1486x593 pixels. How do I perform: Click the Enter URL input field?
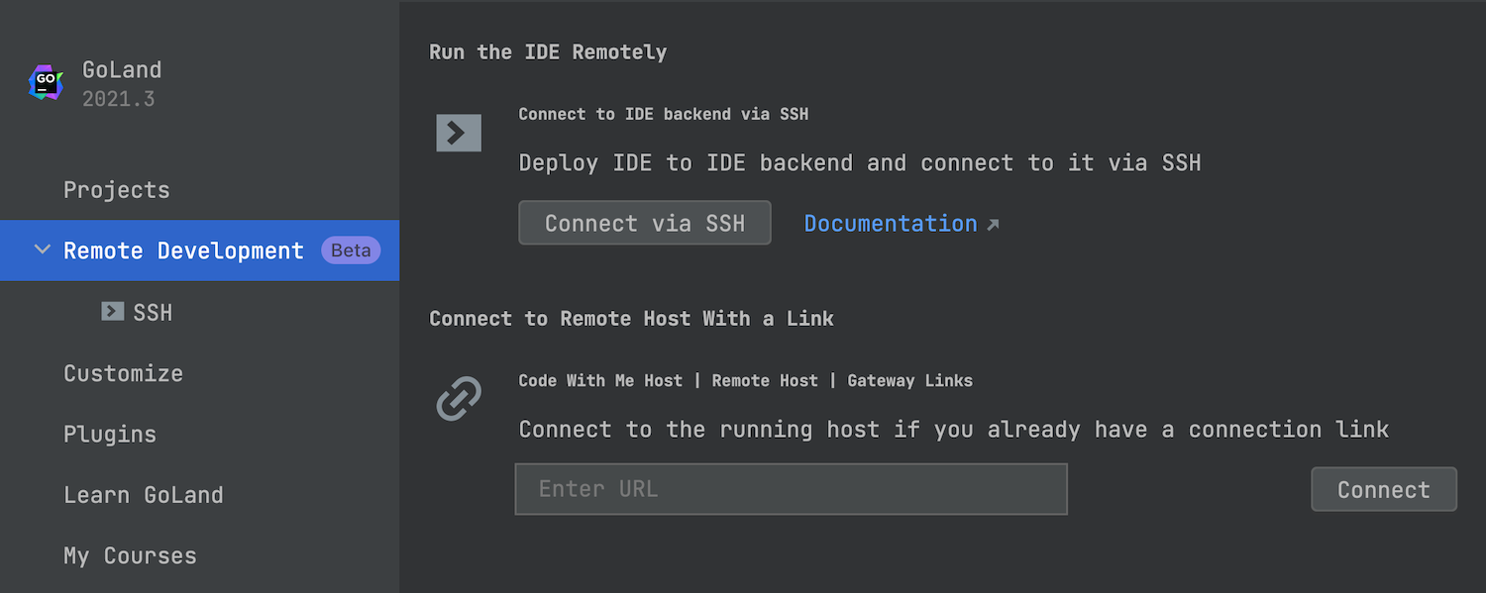[x=791, y=489]
